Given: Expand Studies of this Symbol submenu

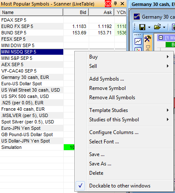Looking at the screenshot, I should tap(130, 120).
